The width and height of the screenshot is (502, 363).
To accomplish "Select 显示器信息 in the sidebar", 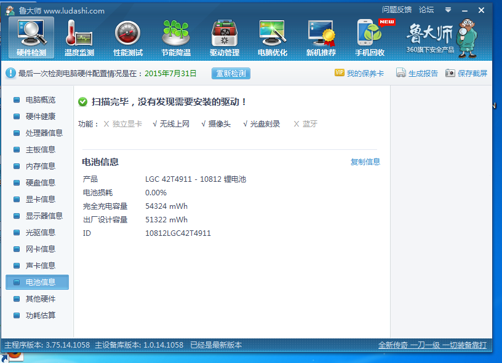I will tap(38, 216).
